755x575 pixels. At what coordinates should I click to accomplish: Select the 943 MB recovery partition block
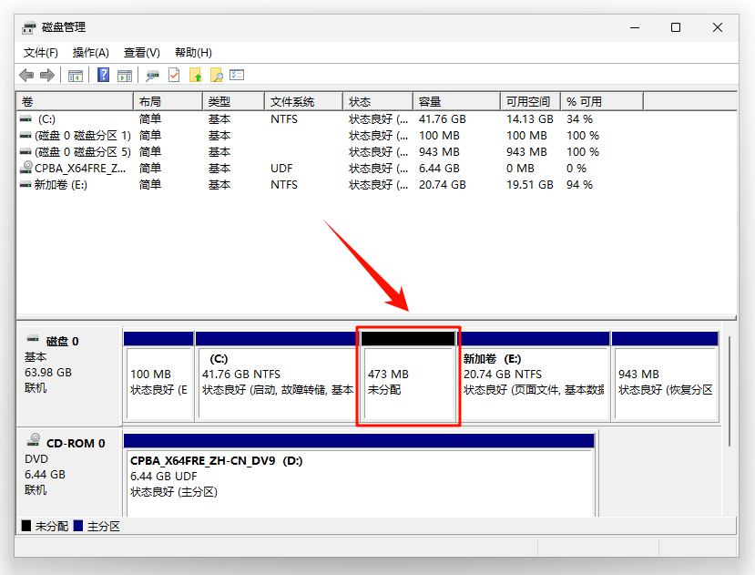point(665,376)
